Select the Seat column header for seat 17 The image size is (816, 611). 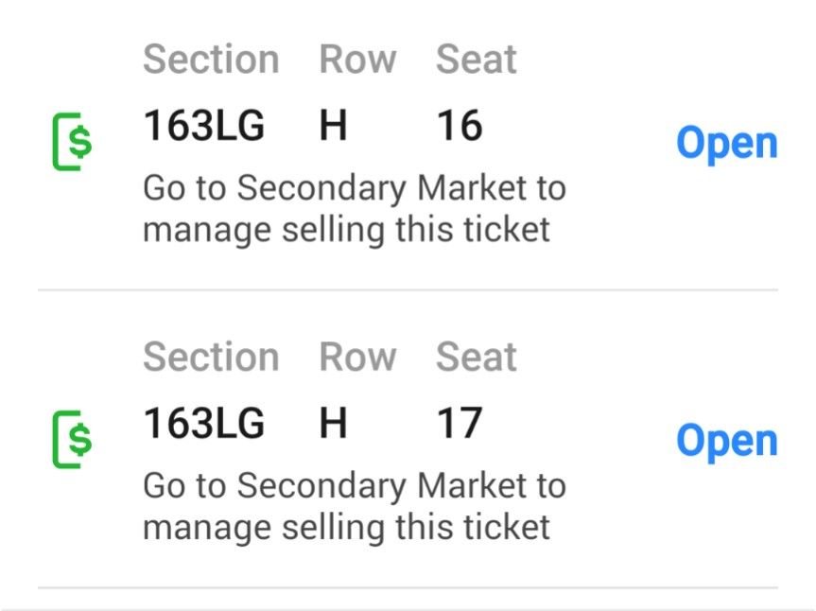click(475, 357)
